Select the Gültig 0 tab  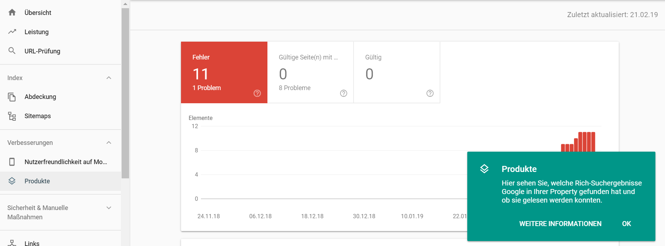397,73
